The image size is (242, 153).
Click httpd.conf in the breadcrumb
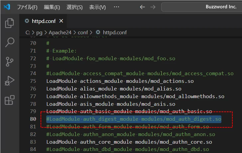pyautogui.click(x=115, y=32)
